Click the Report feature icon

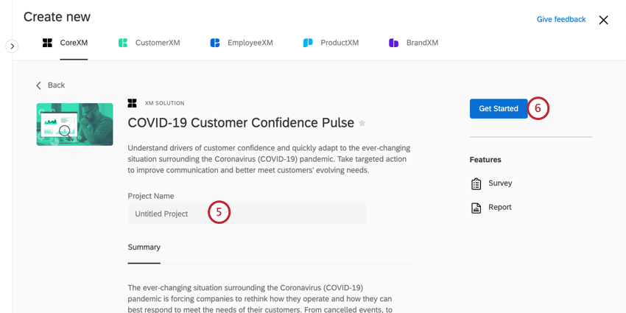(x=476, y=208)
